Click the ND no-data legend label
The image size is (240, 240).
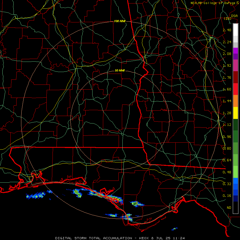(229, 208)
